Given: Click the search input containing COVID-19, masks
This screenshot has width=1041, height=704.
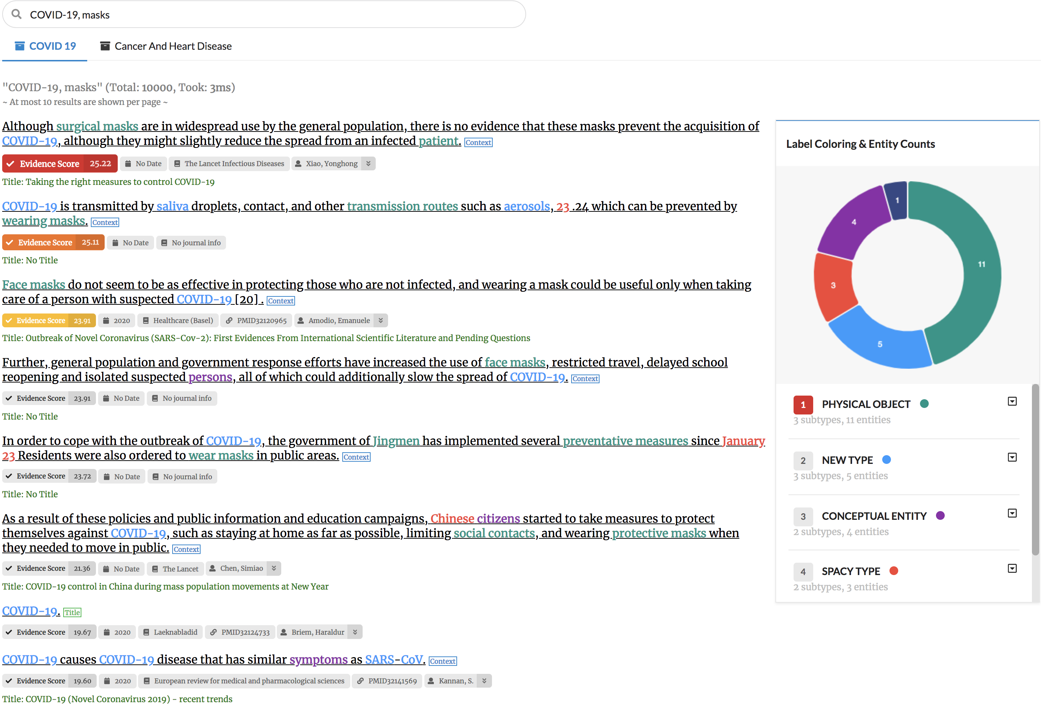Looking at the screenshot, I should [269, 15].
